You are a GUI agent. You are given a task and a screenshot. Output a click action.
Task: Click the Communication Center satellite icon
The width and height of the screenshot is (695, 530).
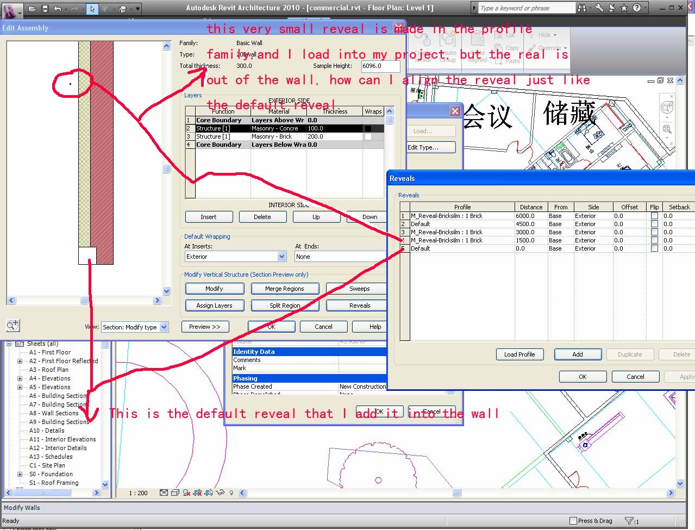pyautogui.click(x=612, y=8)
